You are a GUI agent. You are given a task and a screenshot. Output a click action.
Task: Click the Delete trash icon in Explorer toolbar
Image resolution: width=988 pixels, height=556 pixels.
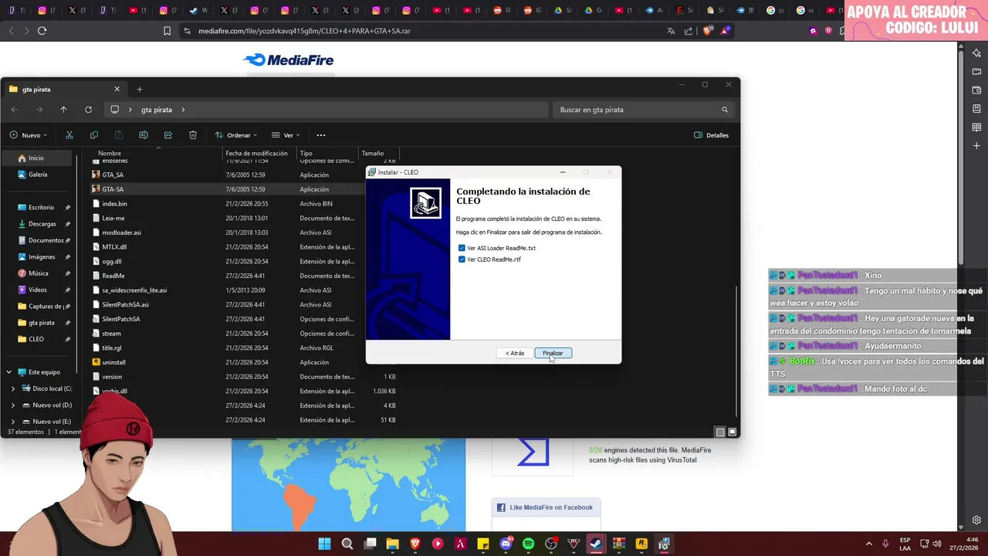coord(193,135)
